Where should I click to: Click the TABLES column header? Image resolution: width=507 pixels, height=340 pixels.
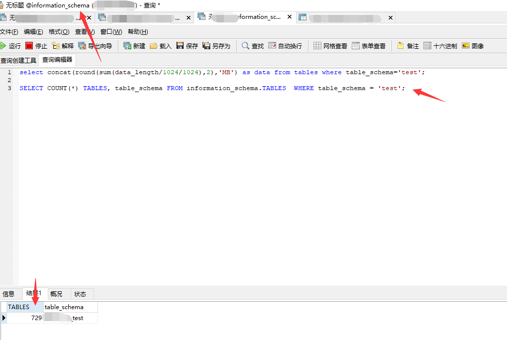(25, 307)
